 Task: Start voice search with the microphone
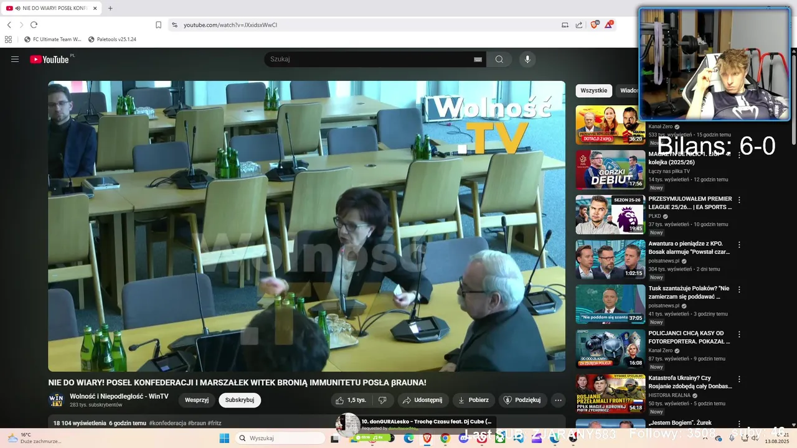(527, 59)
